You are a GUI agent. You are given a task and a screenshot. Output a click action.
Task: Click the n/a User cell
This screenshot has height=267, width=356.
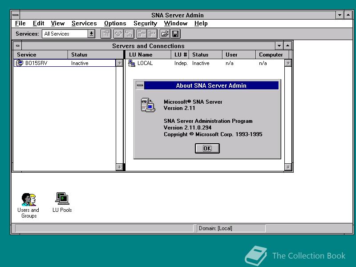point(230,63)
